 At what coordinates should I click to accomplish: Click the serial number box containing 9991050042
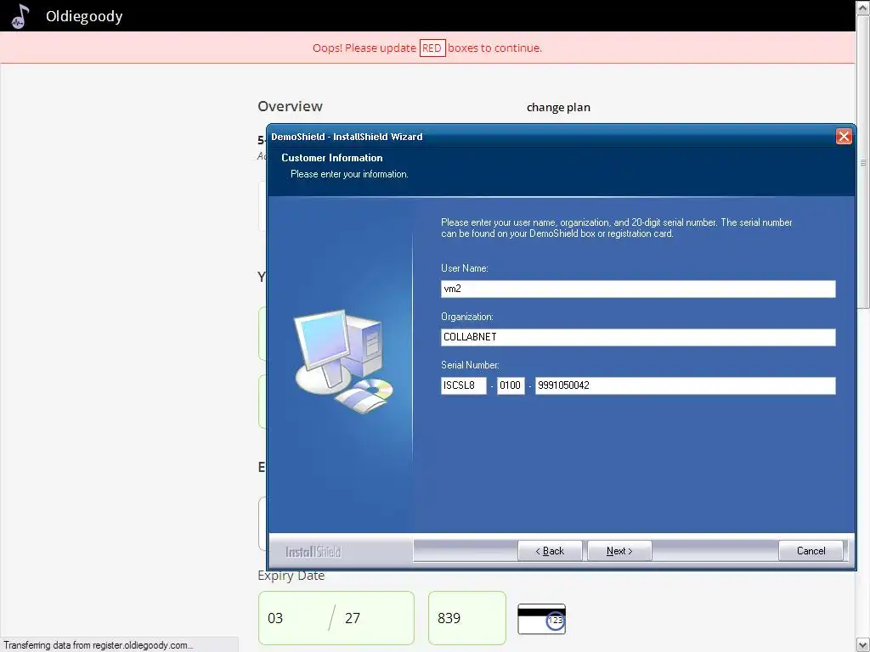pos(686,385)
